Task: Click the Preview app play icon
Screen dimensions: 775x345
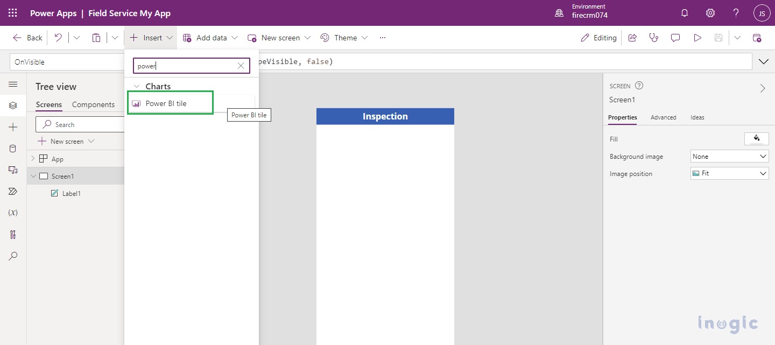Action: click(697, 38)
